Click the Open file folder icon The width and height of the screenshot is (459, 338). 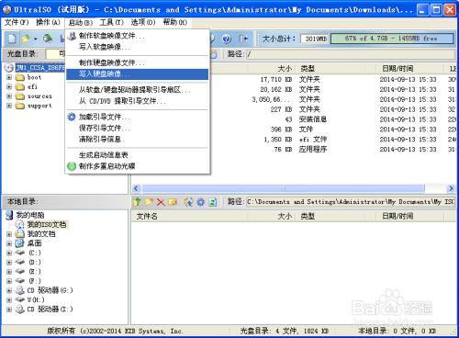click(27, 39)
